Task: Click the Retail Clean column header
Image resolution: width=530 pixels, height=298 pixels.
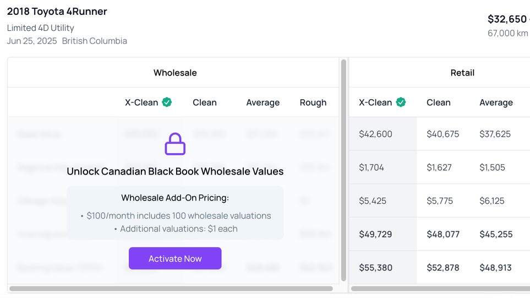Action: [438, 102]
